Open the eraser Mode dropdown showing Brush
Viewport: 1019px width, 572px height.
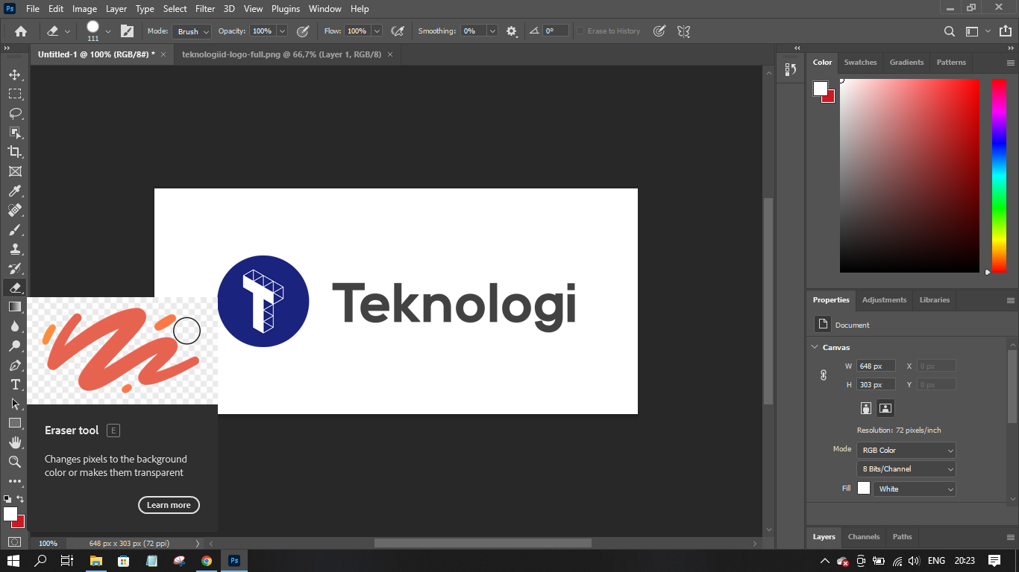pyautogui.click(x=192, y=31)
